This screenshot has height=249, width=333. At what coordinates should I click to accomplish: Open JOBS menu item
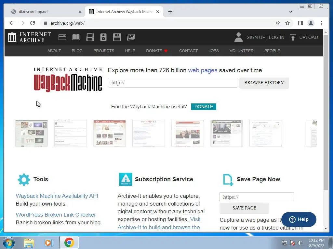[214, 51]
